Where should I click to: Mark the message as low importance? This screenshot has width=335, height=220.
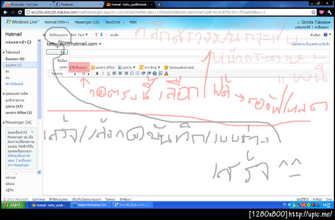(x=101, y=35)
